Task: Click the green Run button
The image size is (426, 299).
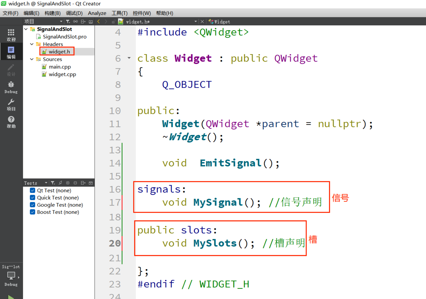Action: 11,297
